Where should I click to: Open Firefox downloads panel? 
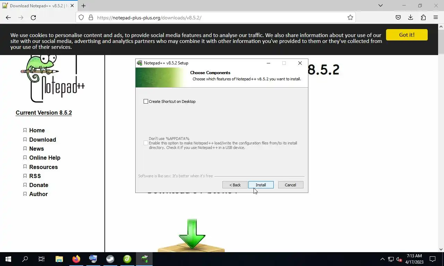pos(411,18)
